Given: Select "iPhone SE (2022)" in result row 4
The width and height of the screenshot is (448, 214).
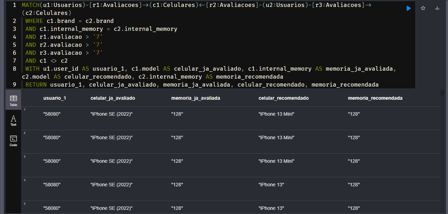Looking at the screenshot, I should tap(112, 185).
